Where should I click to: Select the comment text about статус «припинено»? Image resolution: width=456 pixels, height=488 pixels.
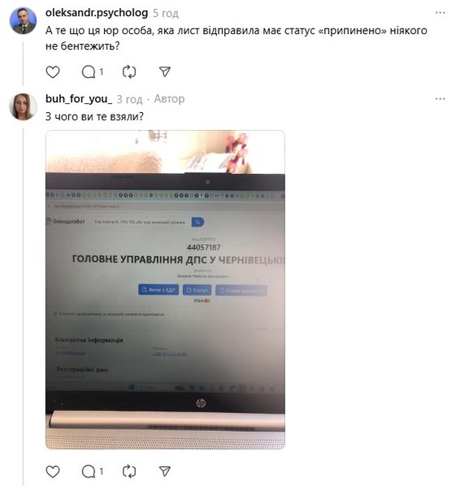pos(236,38)
